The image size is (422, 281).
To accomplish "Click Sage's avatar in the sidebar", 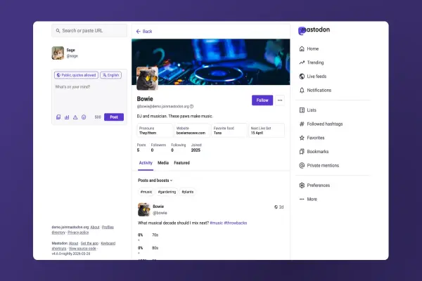I will [x=58, y=53].
